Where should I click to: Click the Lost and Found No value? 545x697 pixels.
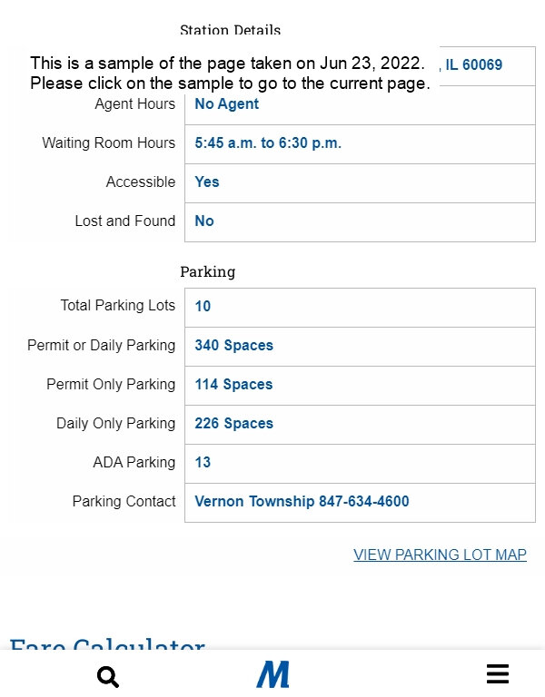(204, 221)
